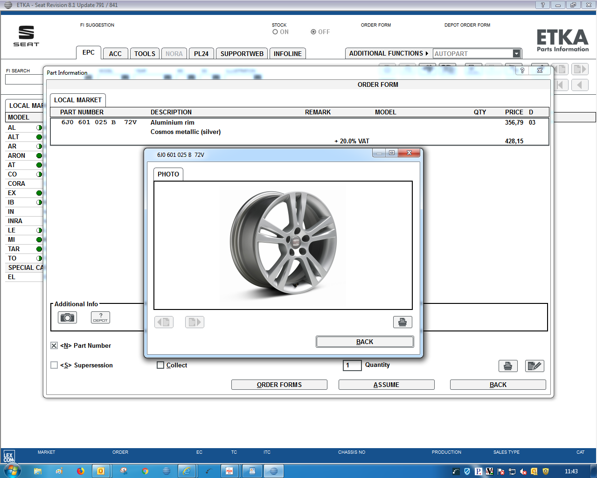This screenshot has height=478, width=597.
Task: Open Firefox from the taskbar
Action: [80, 471]
